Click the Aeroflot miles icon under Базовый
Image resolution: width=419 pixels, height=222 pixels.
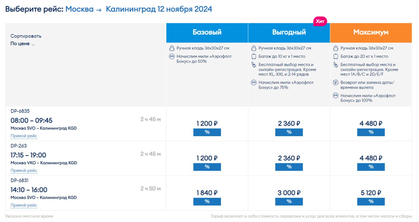172,56
